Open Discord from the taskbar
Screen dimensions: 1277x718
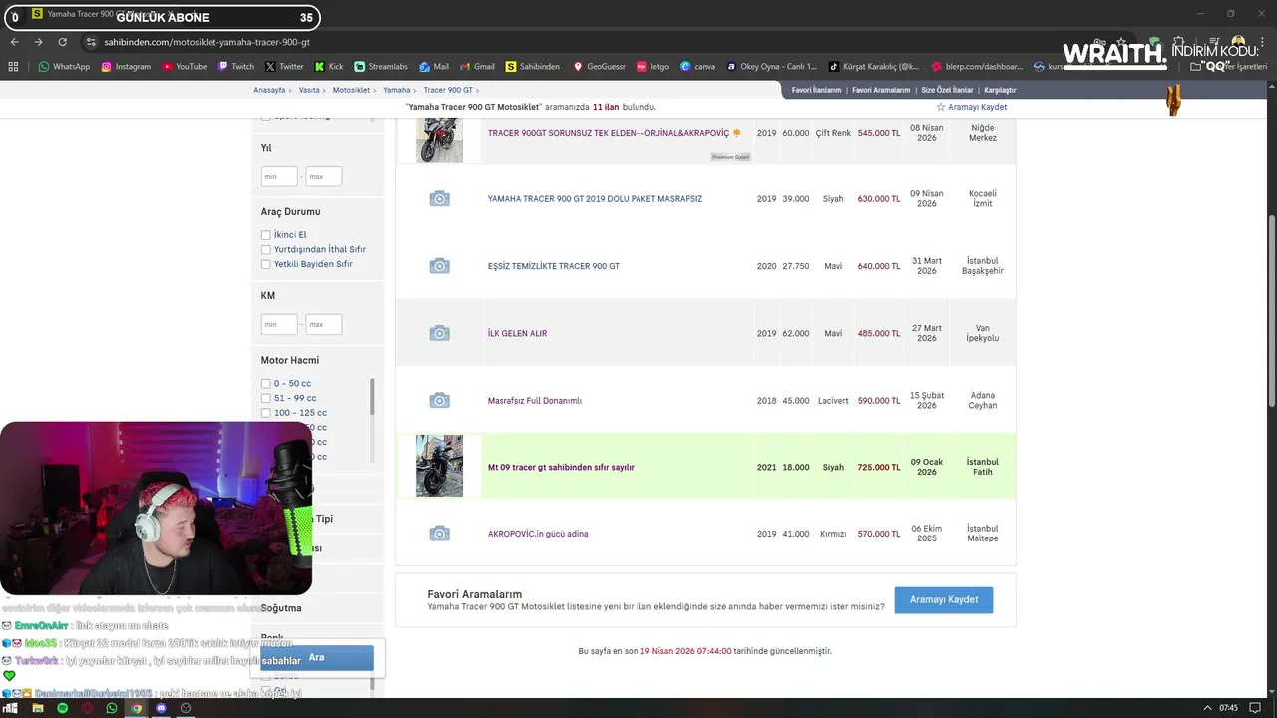[x=161, y=708]
